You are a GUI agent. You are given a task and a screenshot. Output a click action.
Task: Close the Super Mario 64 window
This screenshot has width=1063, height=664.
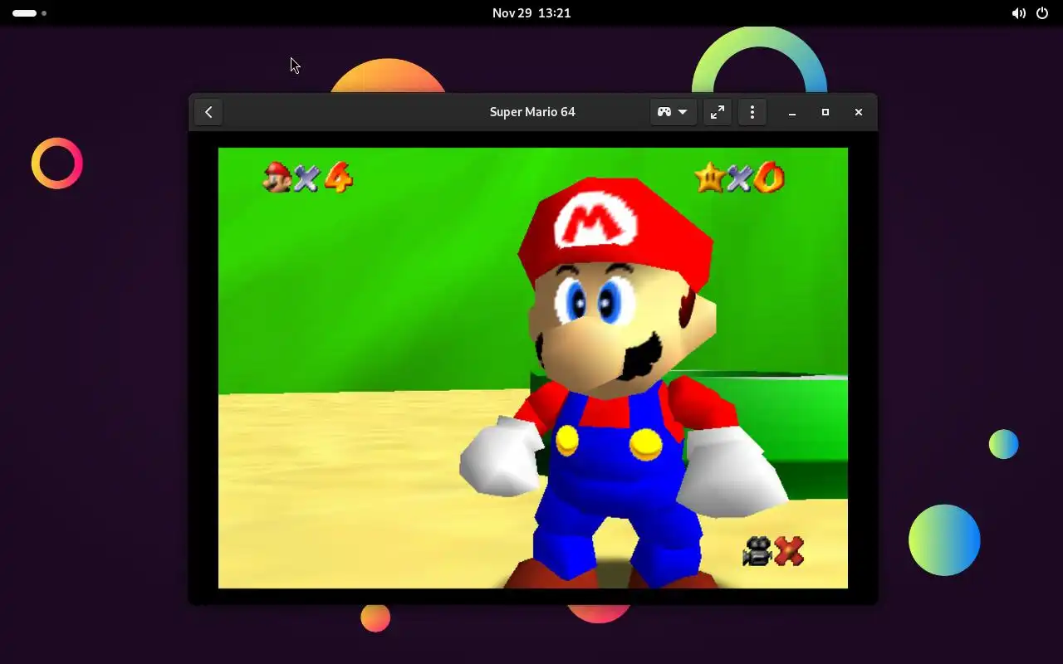click(859, 112)
